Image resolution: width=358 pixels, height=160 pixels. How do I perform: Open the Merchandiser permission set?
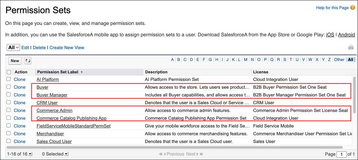point(50,134)
